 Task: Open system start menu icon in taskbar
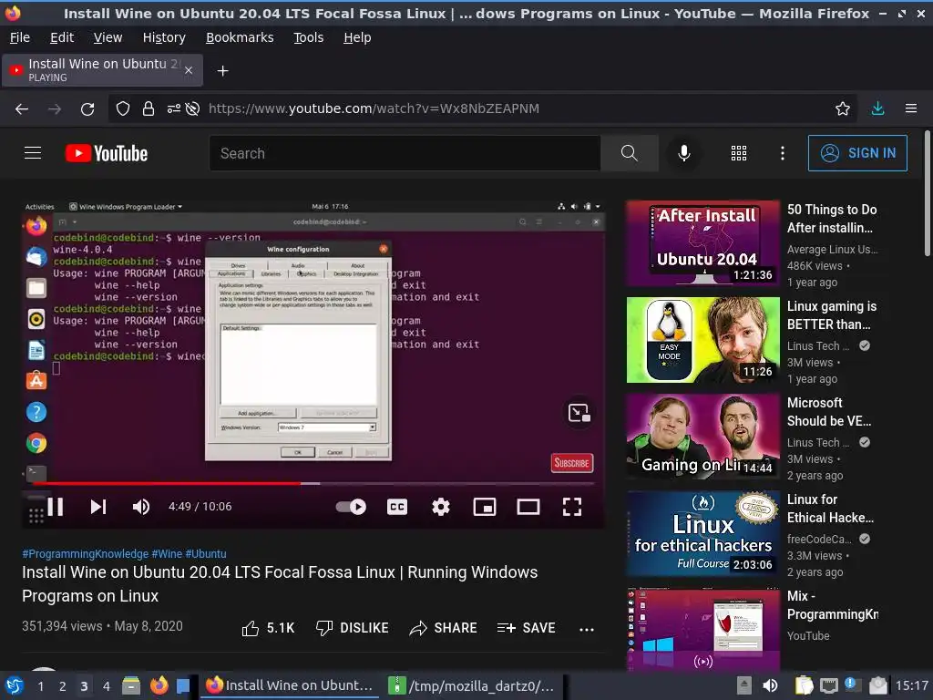15,685
